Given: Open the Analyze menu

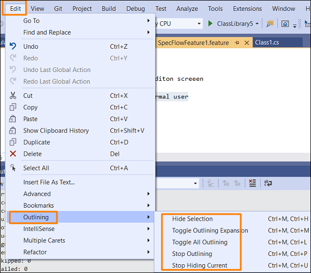Looking at the screenshot, I should [x=187, y=8].
